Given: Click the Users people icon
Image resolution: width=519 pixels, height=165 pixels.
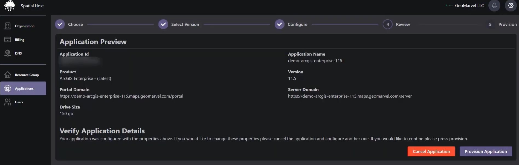Looking at the screenshot, I should click(8, 102).
